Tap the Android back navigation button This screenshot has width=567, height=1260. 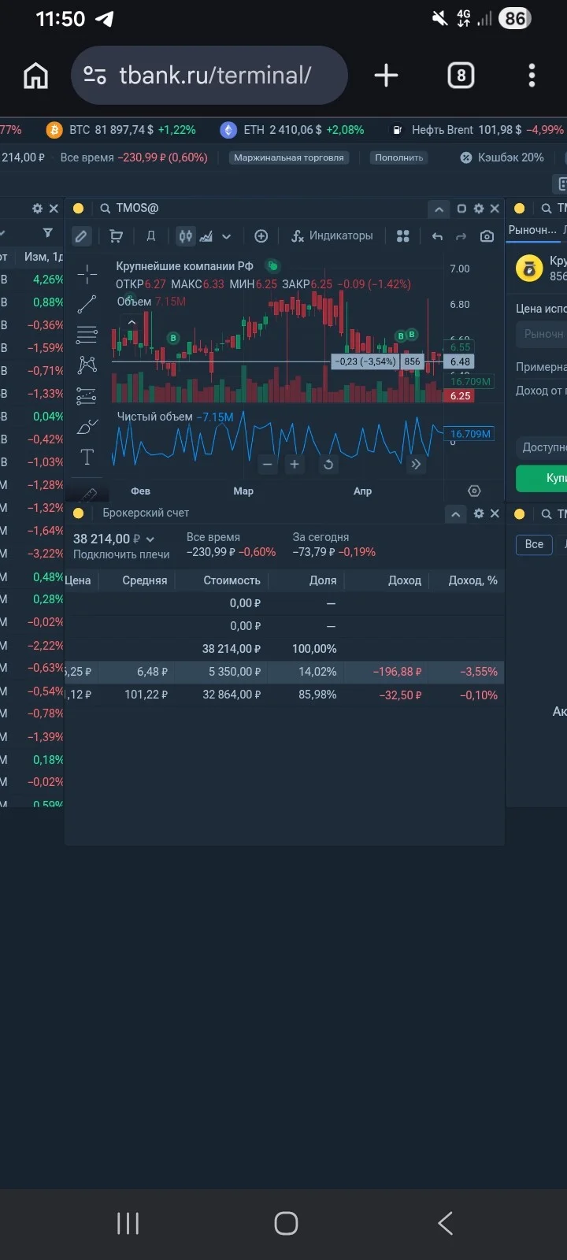coord(445,1223)
